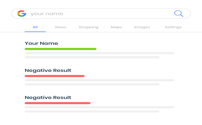Select the All tab
202x125 pixels.
(35, 27)
